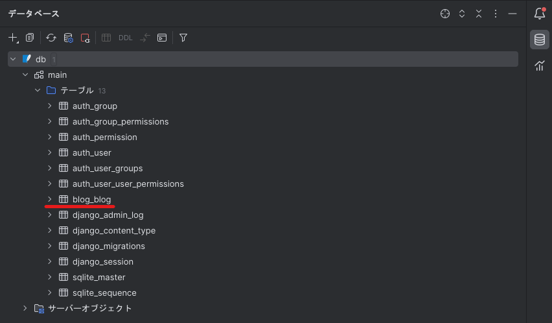Click the Collapse All icon in header

(479, 14)
